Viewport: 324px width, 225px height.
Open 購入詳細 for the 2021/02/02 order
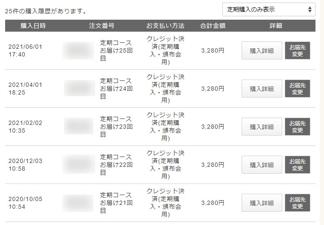pos(262,127)
